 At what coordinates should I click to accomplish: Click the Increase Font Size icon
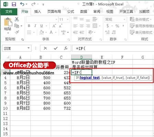(54, 26)
